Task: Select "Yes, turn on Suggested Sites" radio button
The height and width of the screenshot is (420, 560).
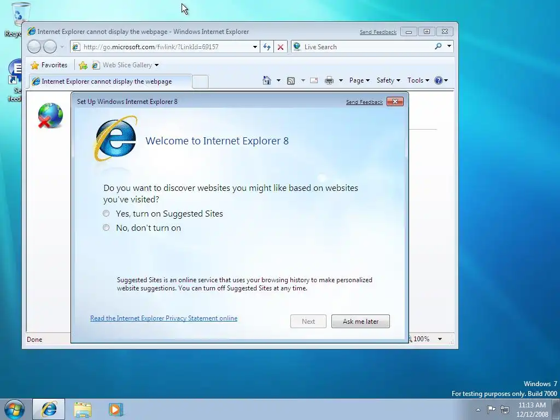Action: 106,214
